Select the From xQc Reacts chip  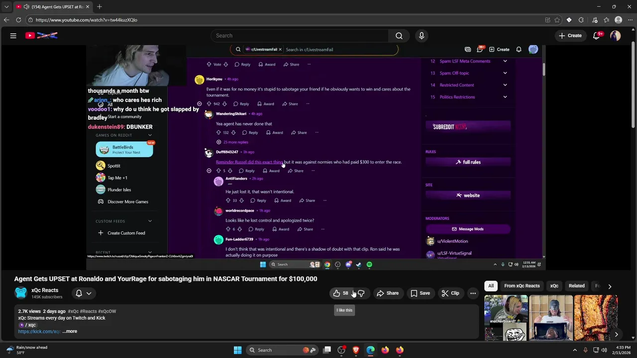(522, 286)
